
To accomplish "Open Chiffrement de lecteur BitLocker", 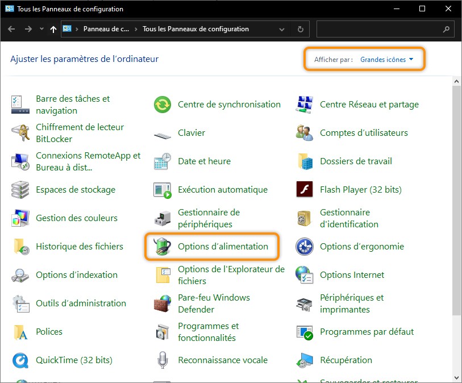I will pyautogui.click(x=80, y=132).
